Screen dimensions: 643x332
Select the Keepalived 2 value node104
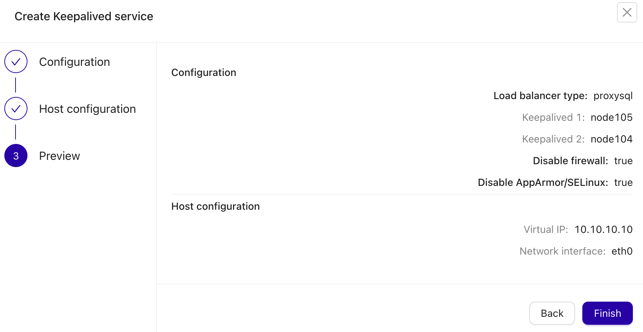point(612,139)
